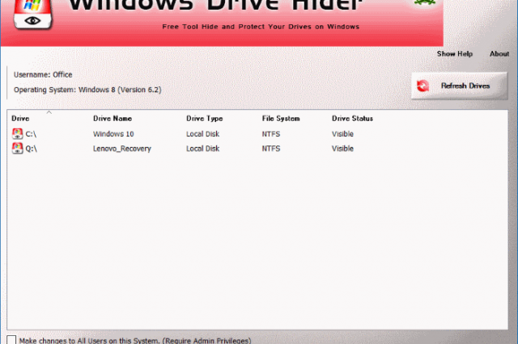This screenshot has width=518, height=344.
Task: Click the Operating System: Windows 8 text
Action: (x=87, y=90)
